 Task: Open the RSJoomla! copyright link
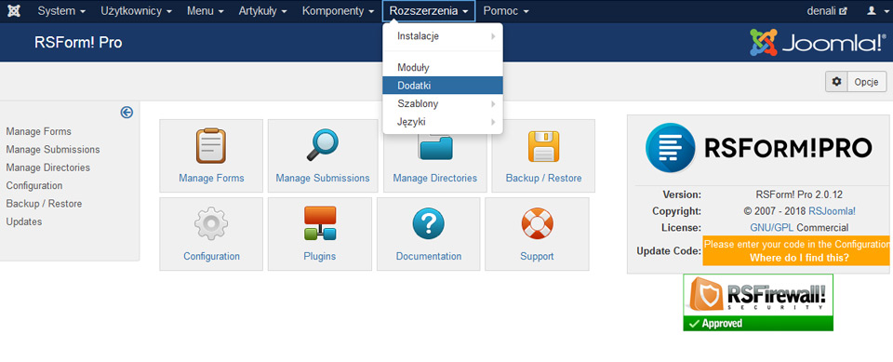click(832, 211)
